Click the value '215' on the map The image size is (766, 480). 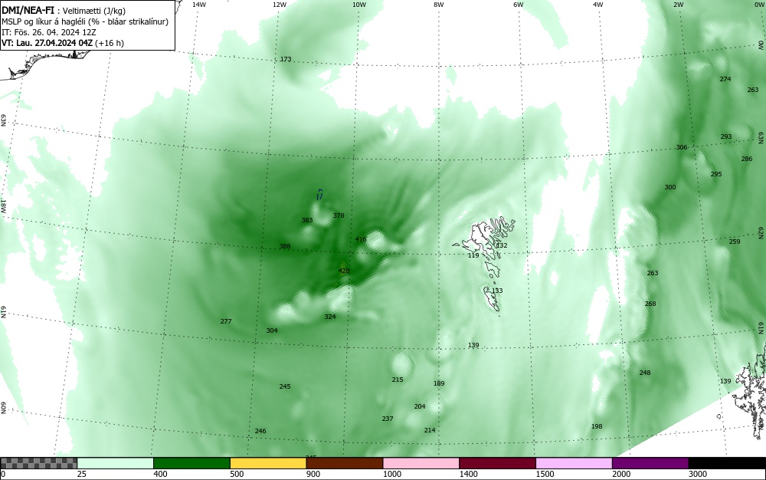pyautogui.click(x=398, y=380)
